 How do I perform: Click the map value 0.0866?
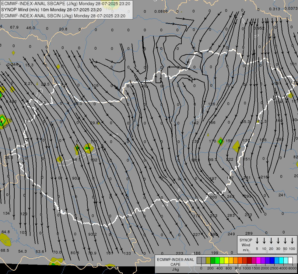click(x=161, y=11)
